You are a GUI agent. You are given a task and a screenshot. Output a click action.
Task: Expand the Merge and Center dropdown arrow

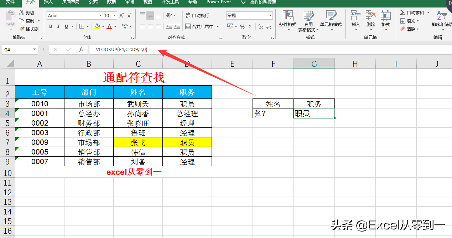point(218,26)
